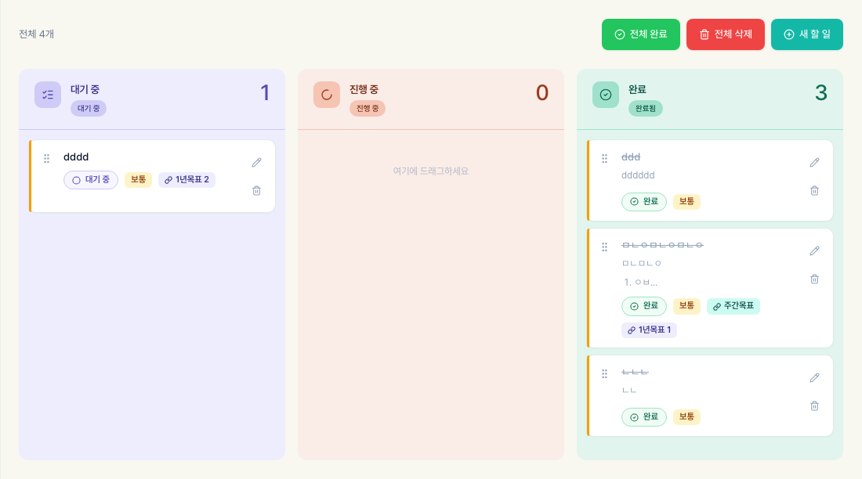Open the 1년목표 1 linked goal tag

coord(650,330)
